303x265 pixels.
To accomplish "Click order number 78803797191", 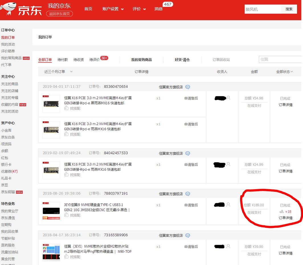I will [x=116, y=193].
